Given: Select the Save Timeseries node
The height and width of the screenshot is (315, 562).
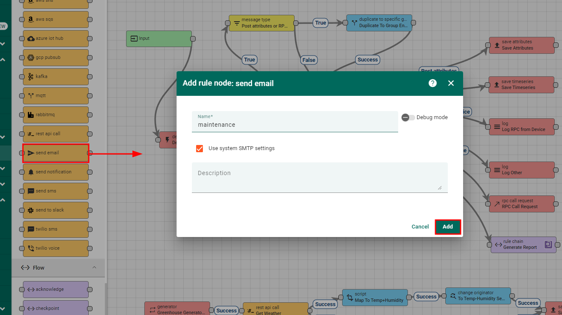Looking at the screenshot, I should click(x=521, y=85).
